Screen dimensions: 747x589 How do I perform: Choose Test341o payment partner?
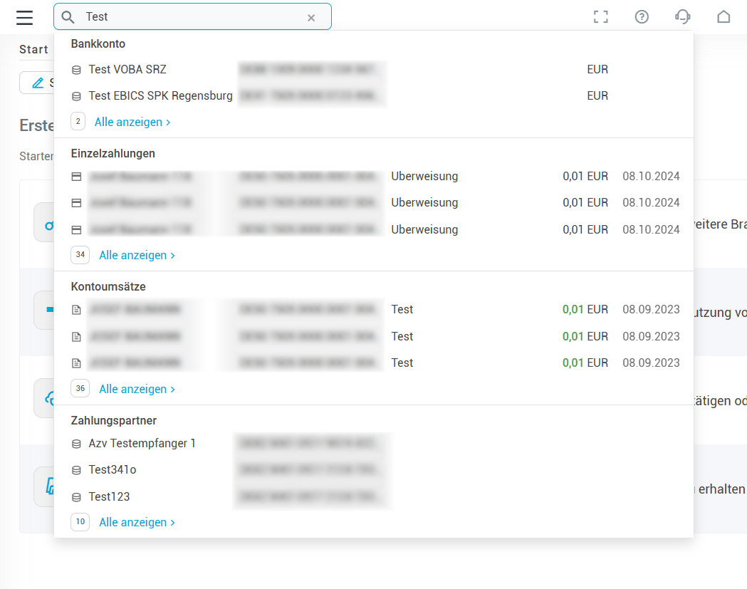point(113,470)
